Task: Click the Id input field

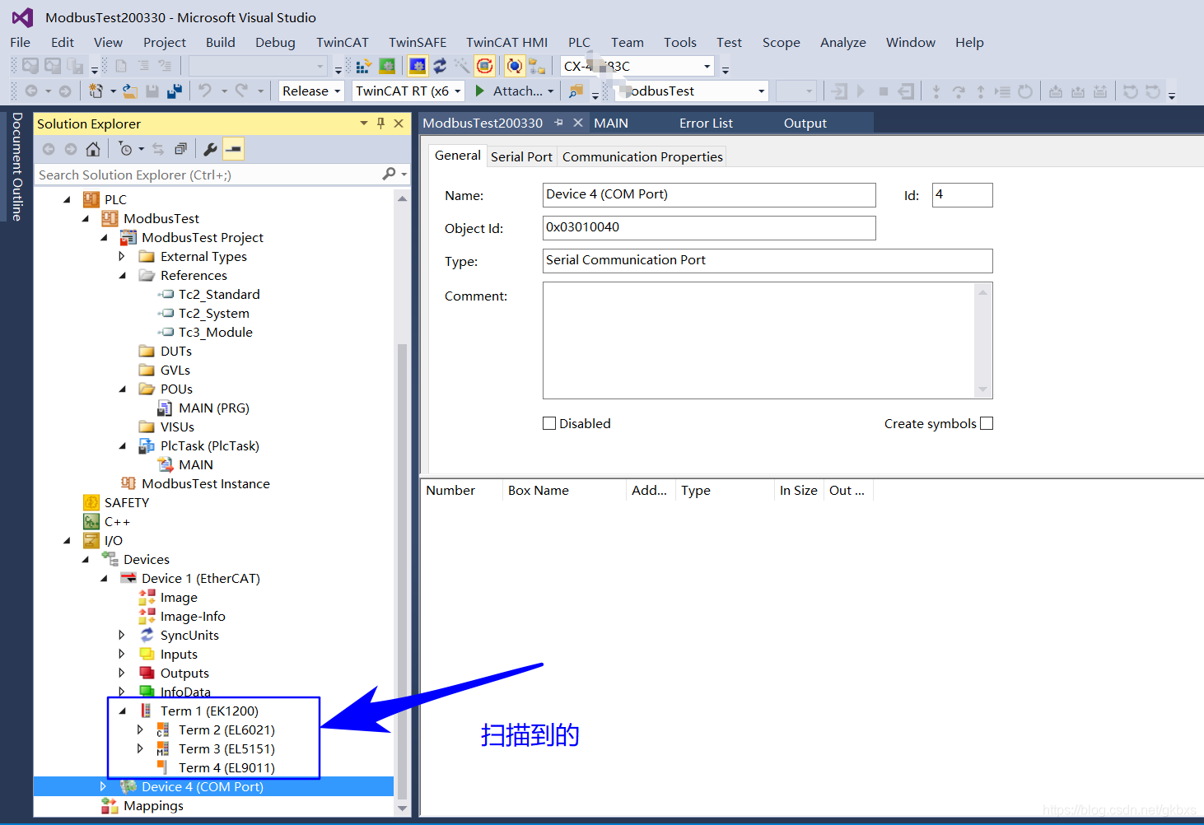Action: click(x=962, y=194)
